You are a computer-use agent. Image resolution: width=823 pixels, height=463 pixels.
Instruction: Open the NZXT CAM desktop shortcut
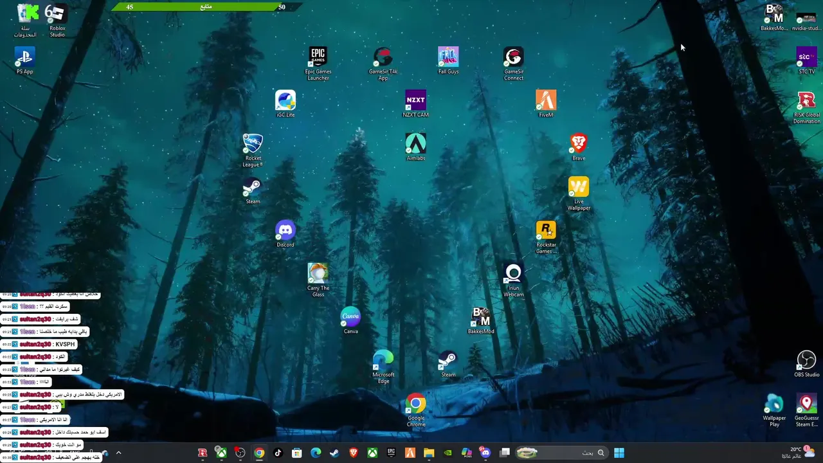(x=415, y=104)
